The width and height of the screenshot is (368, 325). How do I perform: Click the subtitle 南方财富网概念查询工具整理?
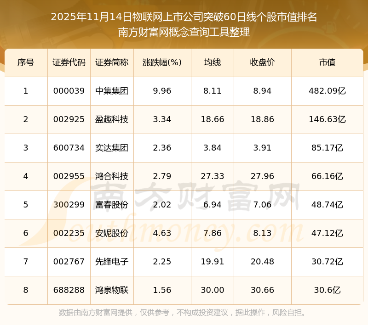[x=184, y=32]
